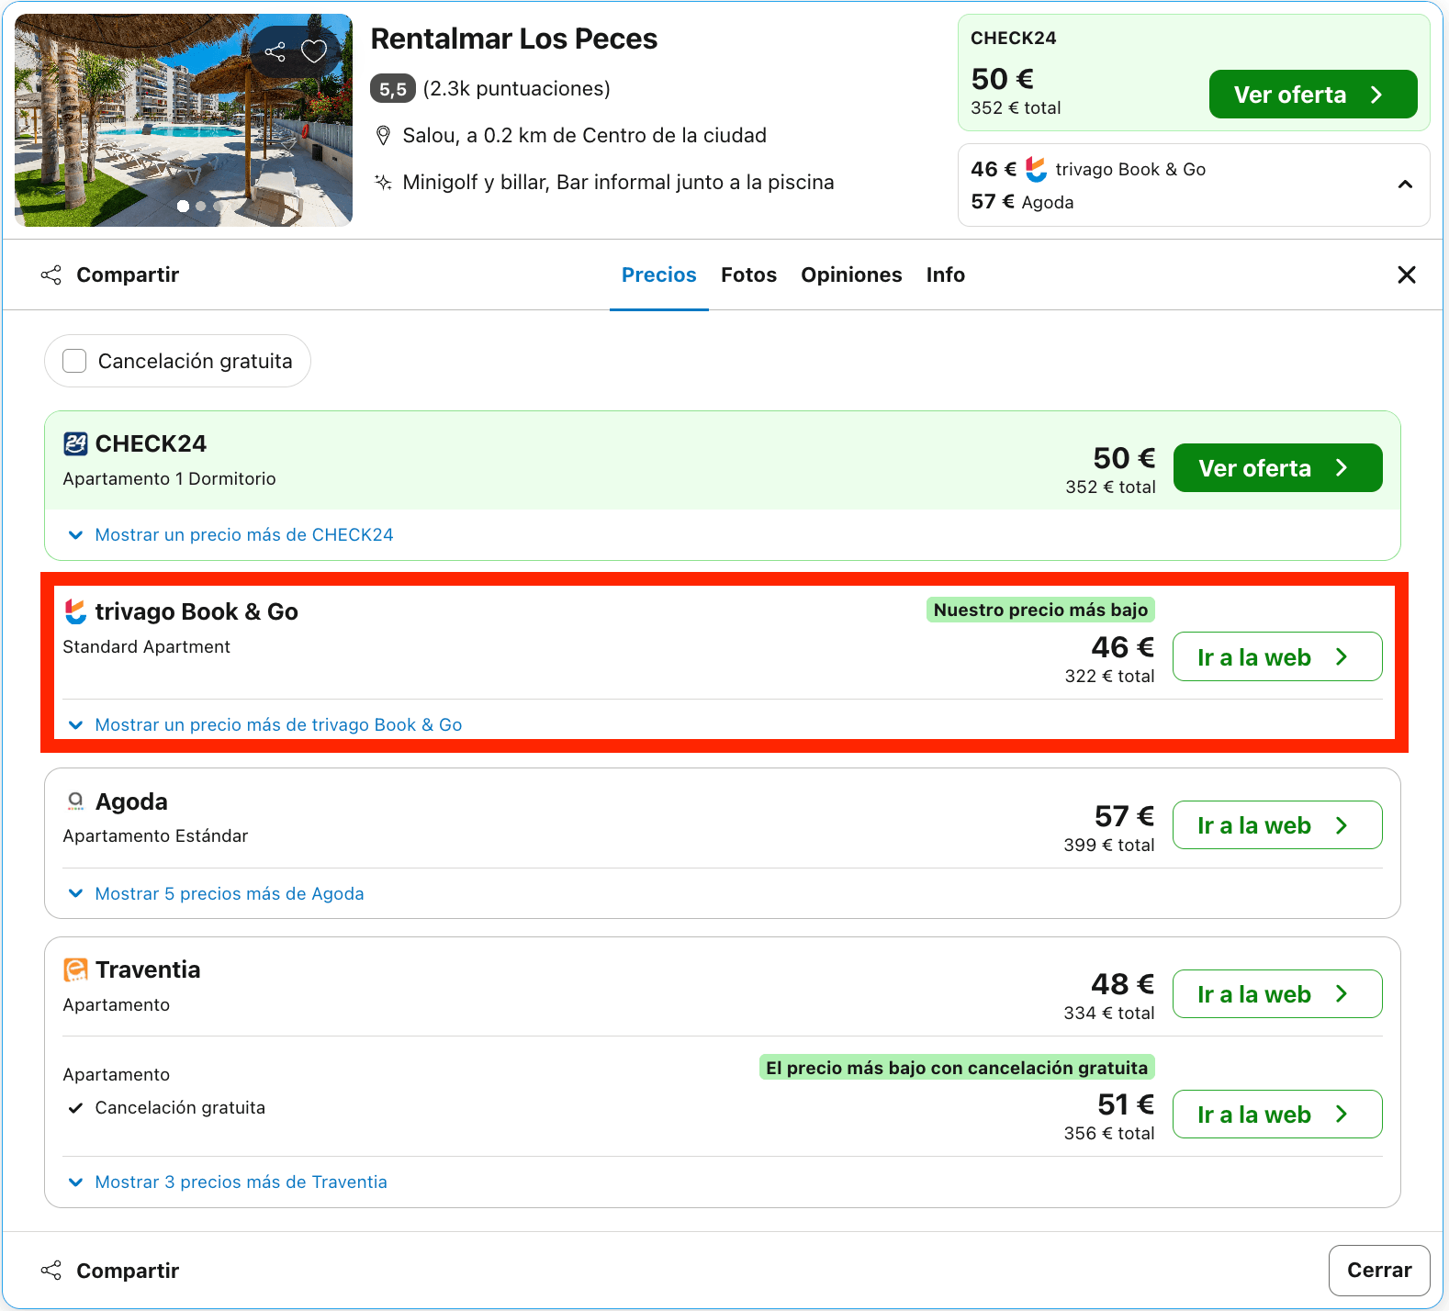Click the 5,5 rating badge

coord(393,89)
